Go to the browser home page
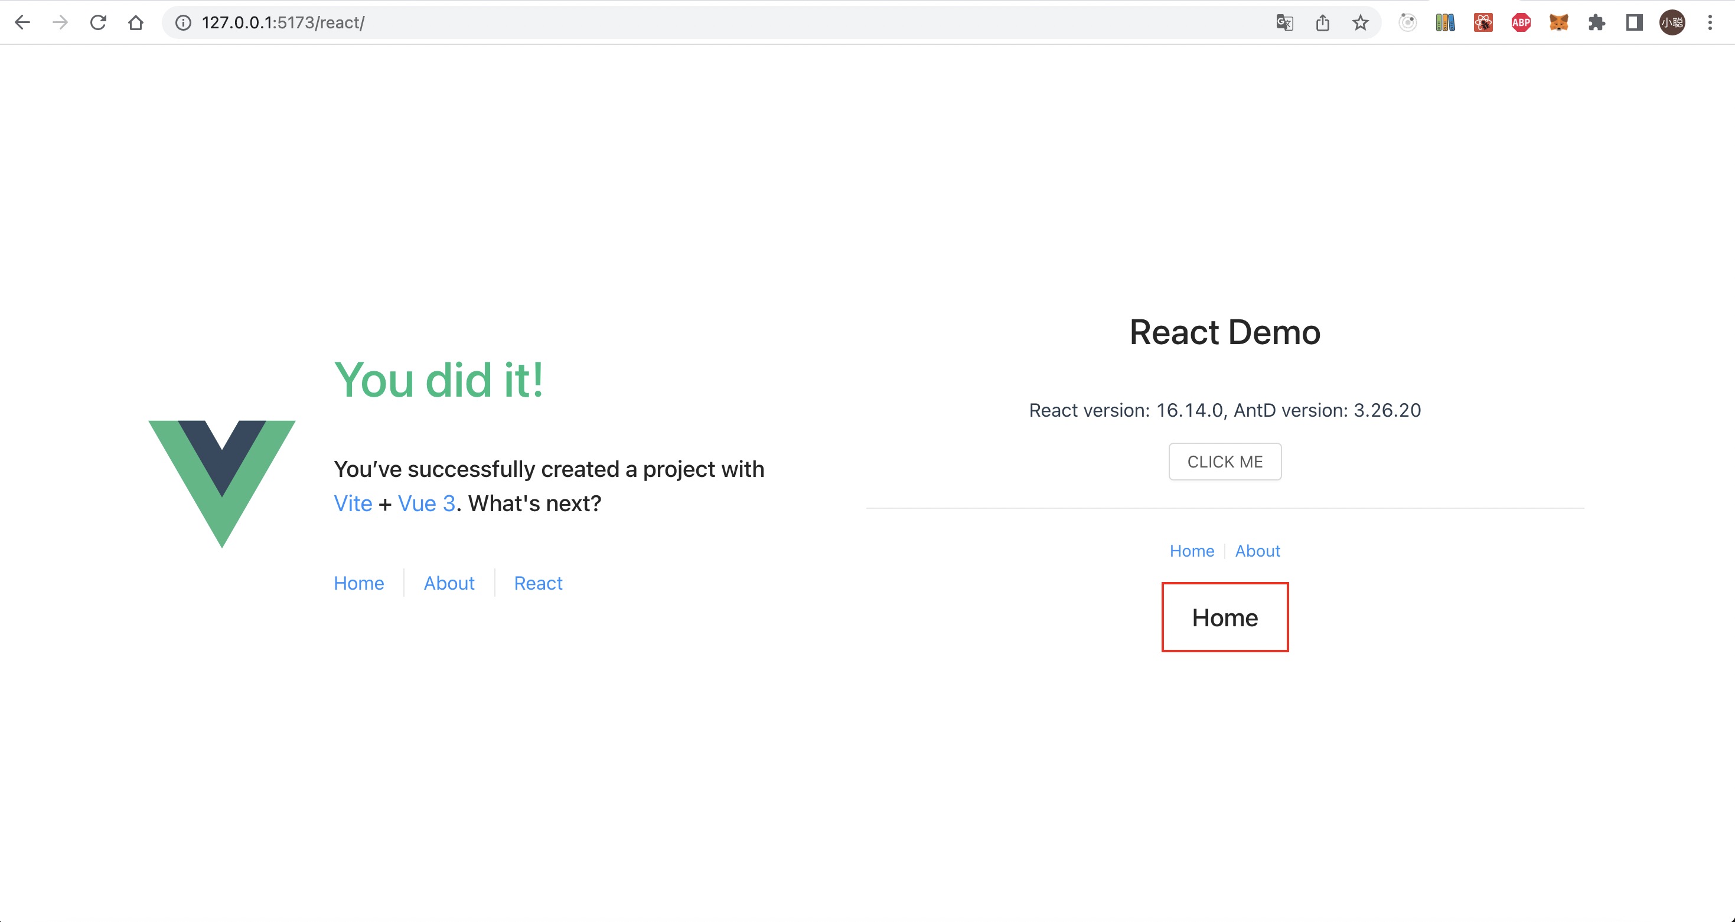Image resolution: width=1735 pixels, height=922 pixels. (136, 23)
